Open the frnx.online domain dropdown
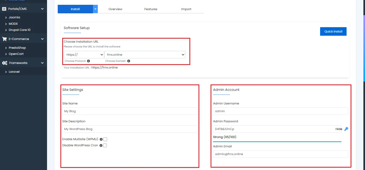This screenshot has width=365, height=170. click(145, 55)
